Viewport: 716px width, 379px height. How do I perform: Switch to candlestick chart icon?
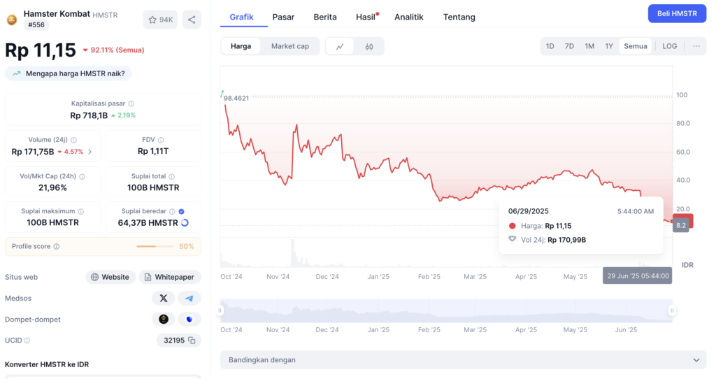point(369,46)
